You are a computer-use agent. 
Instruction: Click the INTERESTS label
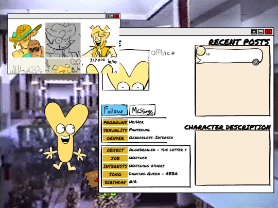[x=115, y=166]
